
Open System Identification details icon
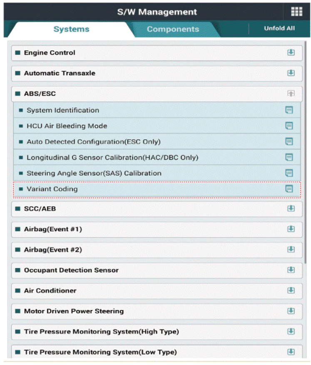(x=289, y=110)
